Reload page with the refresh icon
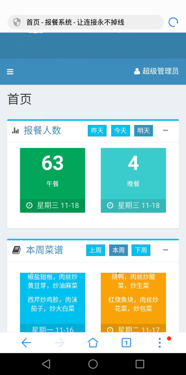 pyautogui.click(x=173, y=22)
